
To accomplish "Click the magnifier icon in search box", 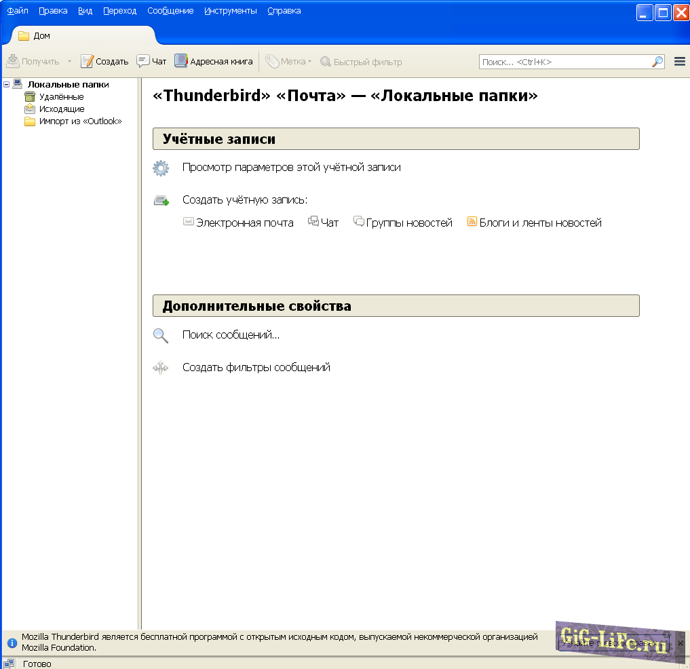I will (657, 62).
